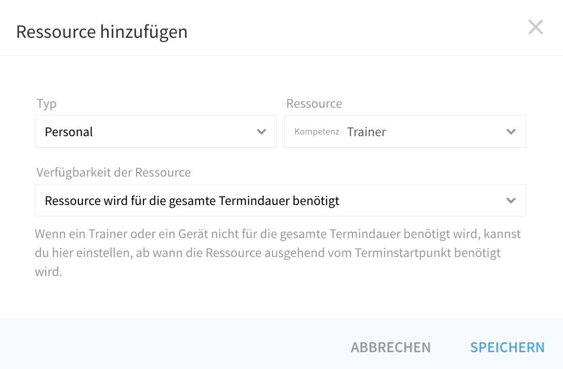Click the Ressource hinzufügen dialog title
This screenshot has width=563, height=369.
[102, 32]
